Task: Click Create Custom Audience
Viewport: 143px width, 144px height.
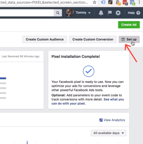Action: tap(45, 39)
